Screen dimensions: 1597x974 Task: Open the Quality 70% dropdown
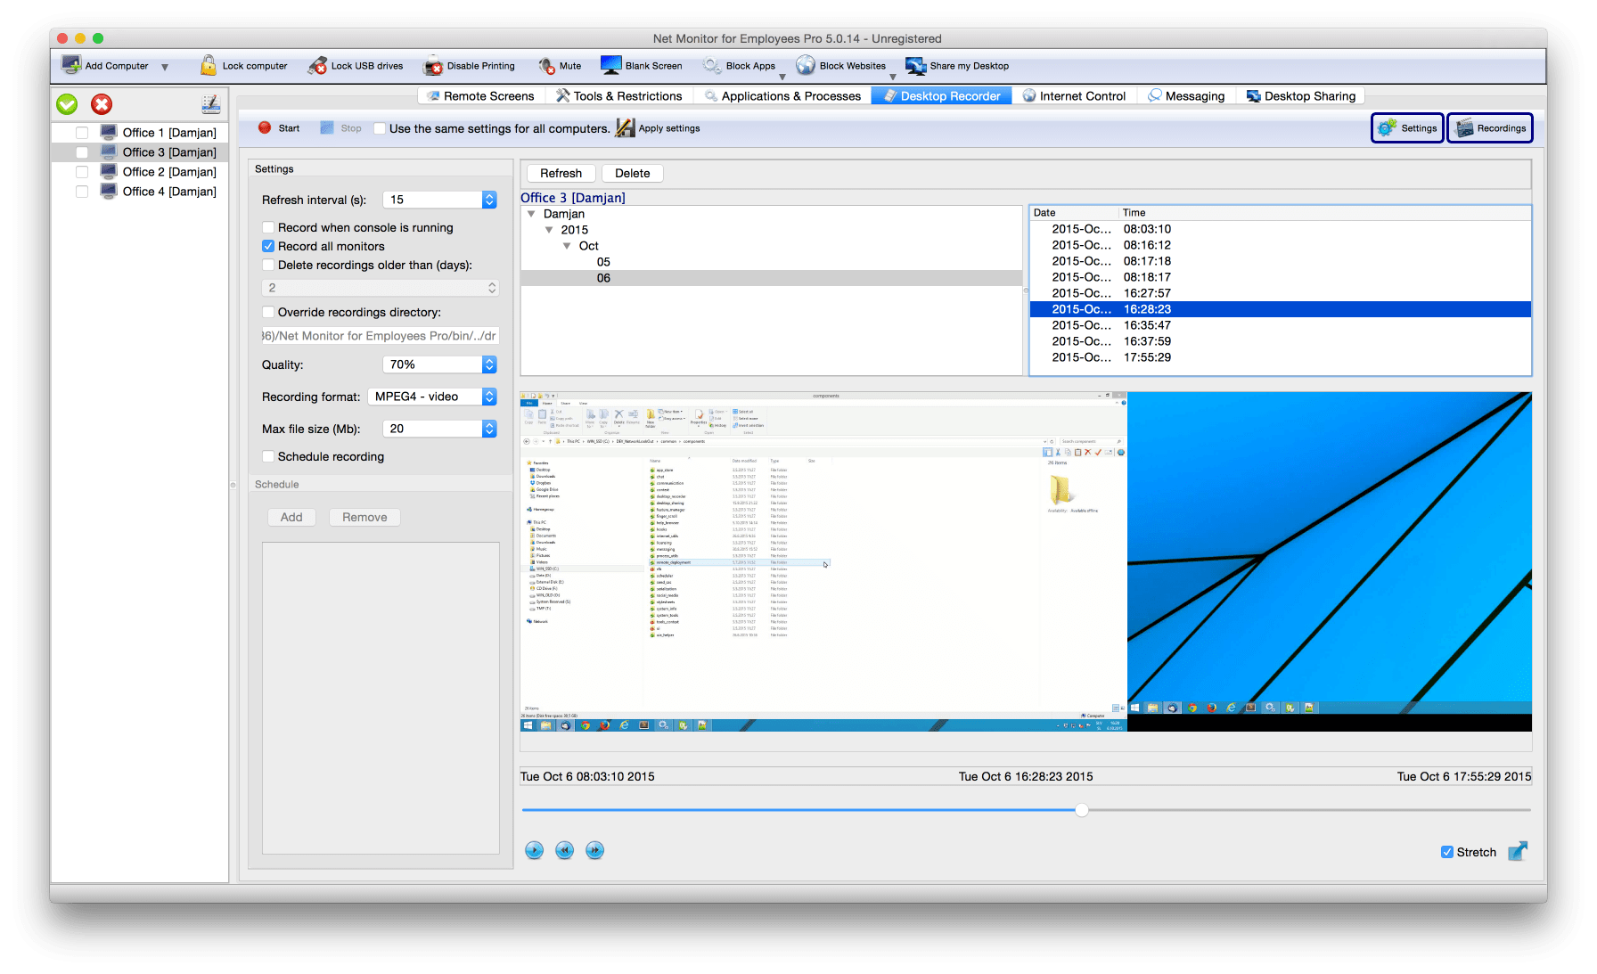tap(488, 364)
